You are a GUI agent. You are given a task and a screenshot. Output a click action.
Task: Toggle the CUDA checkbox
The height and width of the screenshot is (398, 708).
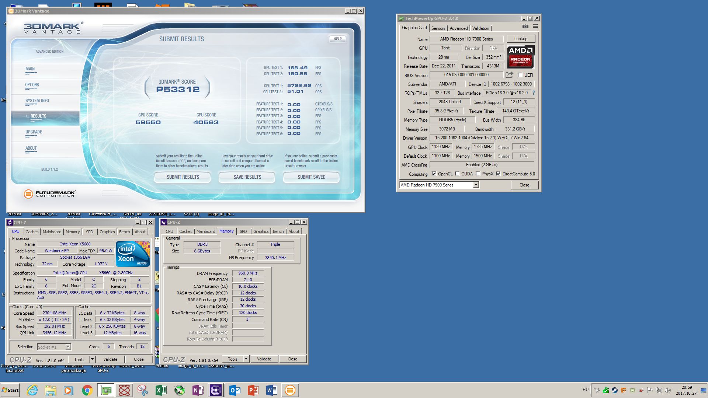(457, 174)
